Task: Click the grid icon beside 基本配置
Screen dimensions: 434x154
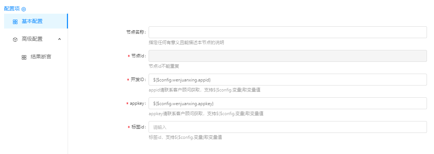Action: (x=15, y=22)
